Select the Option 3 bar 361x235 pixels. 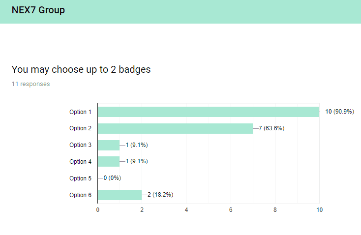pyautogui.click(x=109, y=145)
